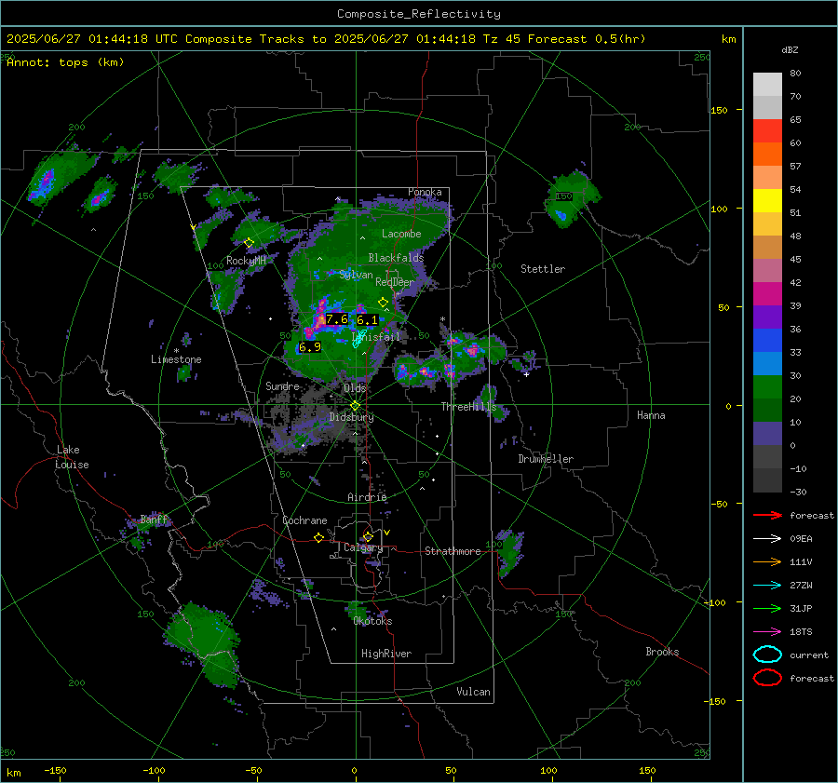Click the Sundre town label

pyautogui.click(x=282, y=385)
